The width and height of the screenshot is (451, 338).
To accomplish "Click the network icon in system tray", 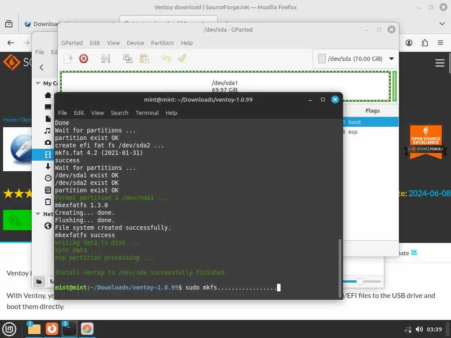I will [x=408, y=329].
